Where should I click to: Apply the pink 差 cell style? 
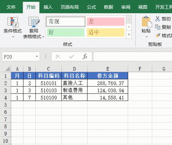tap(106, 22)
